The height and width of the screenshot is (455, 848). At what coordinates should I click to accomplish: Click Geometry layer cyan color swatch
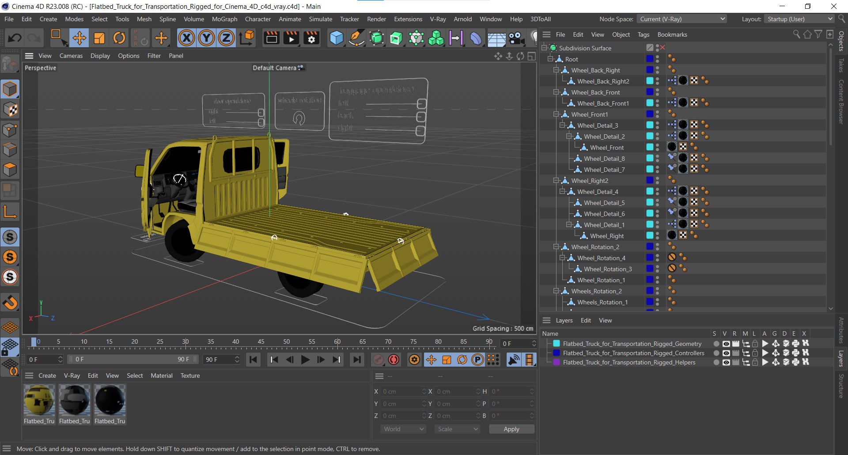(556, 344)
